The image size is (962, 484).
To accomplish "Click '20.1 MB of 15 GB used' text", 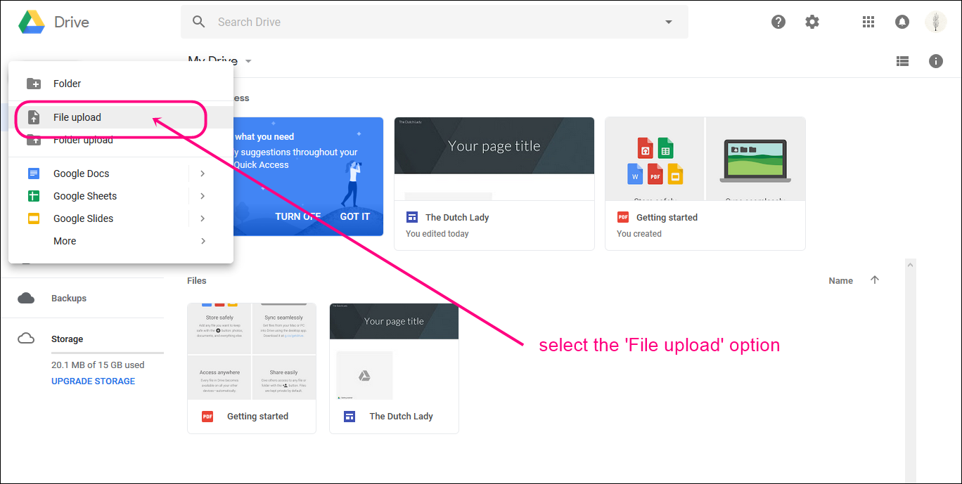I will pyautogui.click(x=98, y=365).
